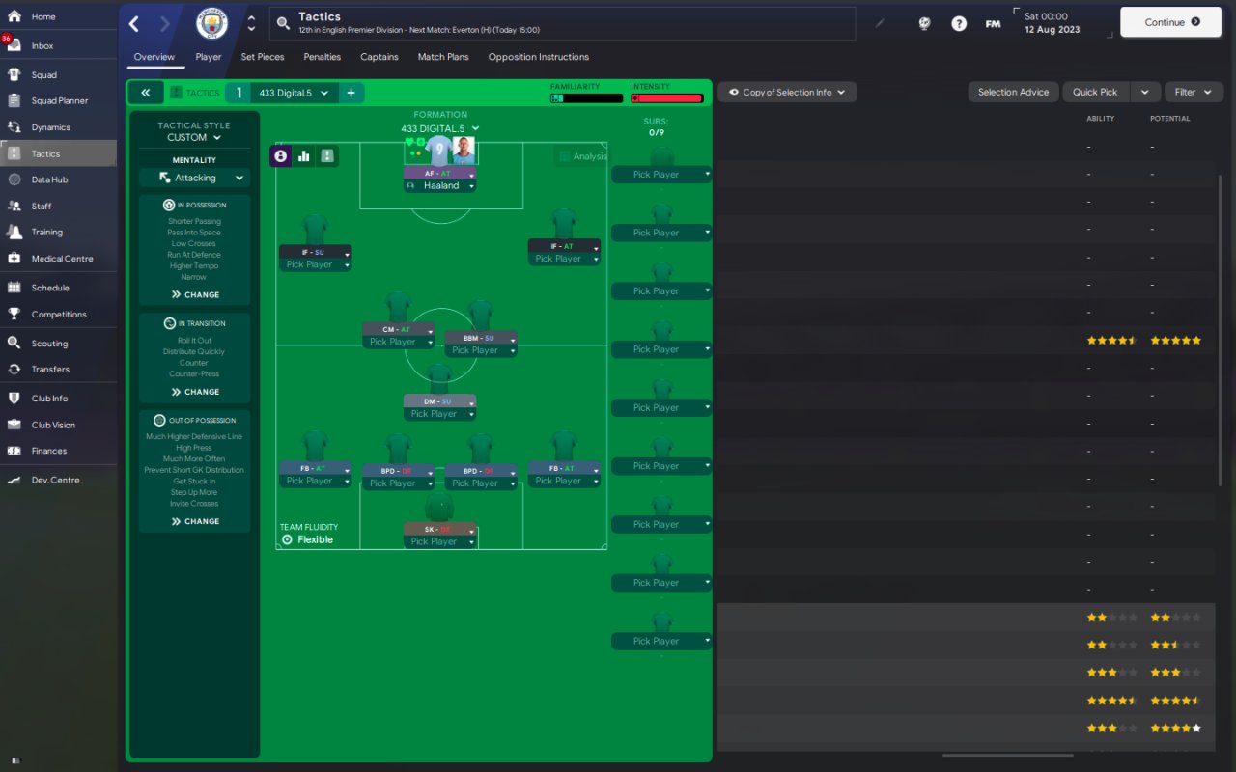Image resolution: width=1236 pixels, height=772 pixels.
Task: Add a new tactic with the plus button
Action: point(351,93)
